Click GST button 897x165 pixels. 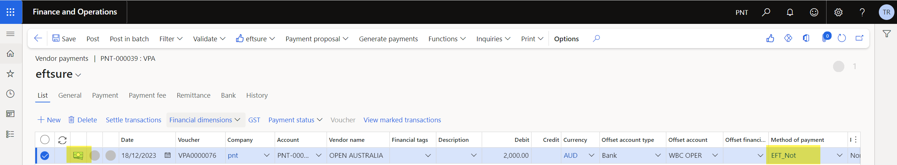254,120
